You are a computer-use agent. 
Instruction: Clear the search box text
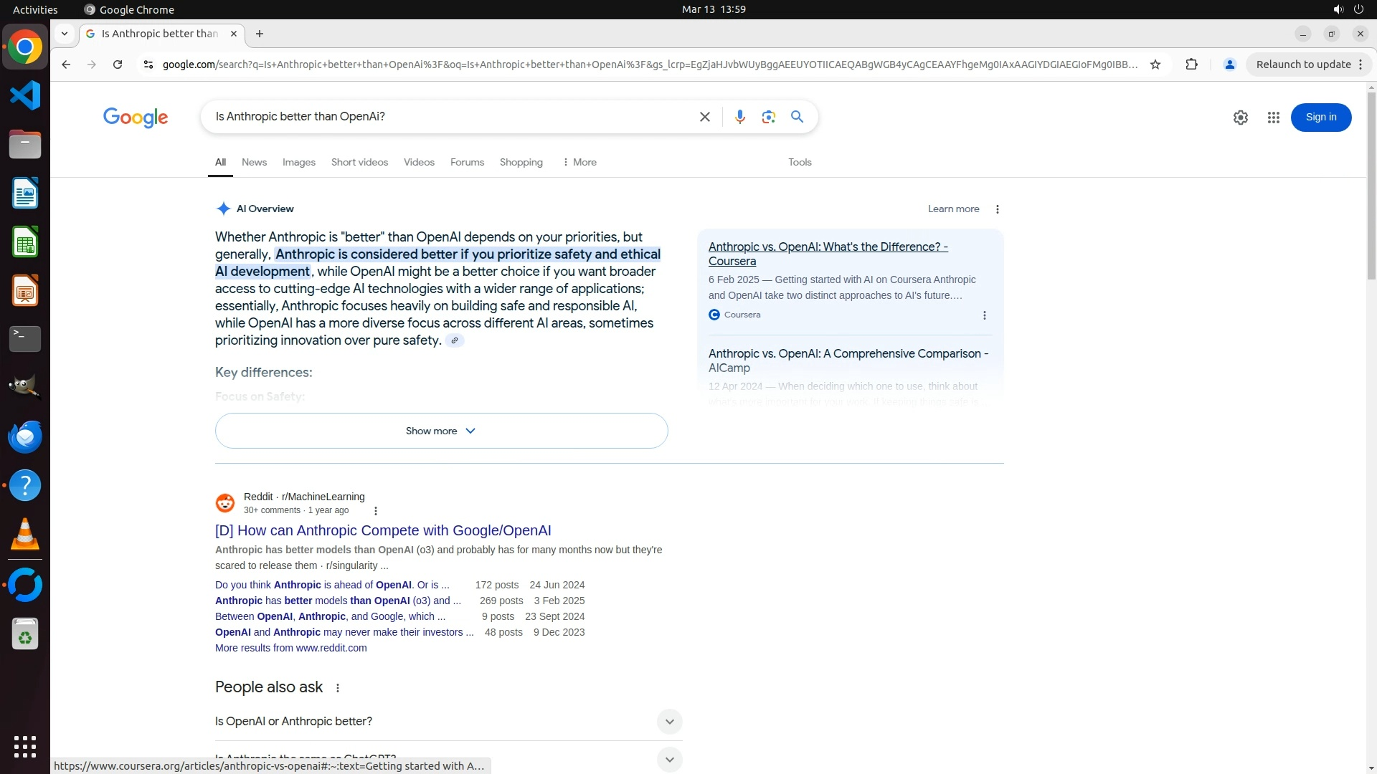pos(704,117)
